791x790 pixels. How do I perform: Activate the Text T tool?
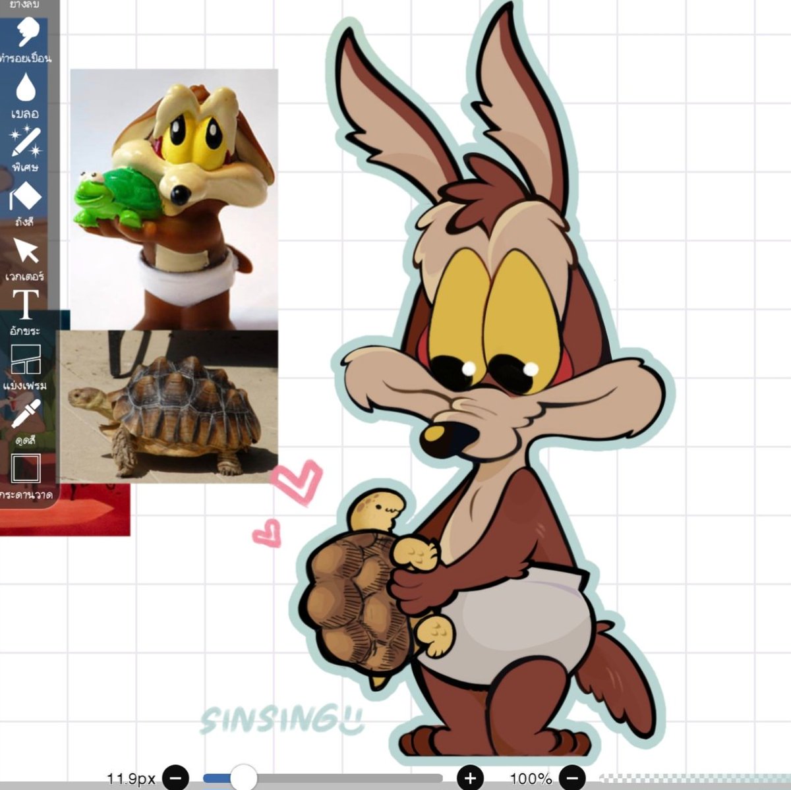coord(25,304)
